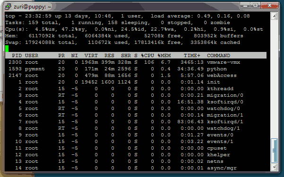Image resolution: width=284 pixels, height=177 pixels.
Task: Click the top time 23:32:59
Action: (38, 16)
